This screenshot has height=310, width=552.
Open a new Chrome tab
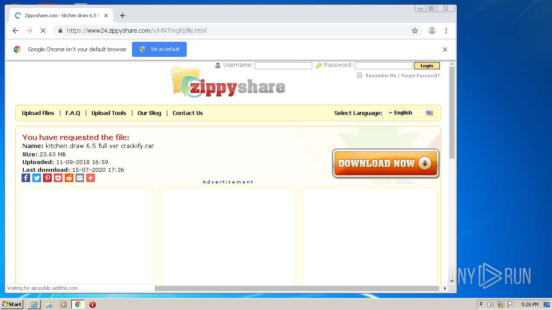tap(122, 15)
